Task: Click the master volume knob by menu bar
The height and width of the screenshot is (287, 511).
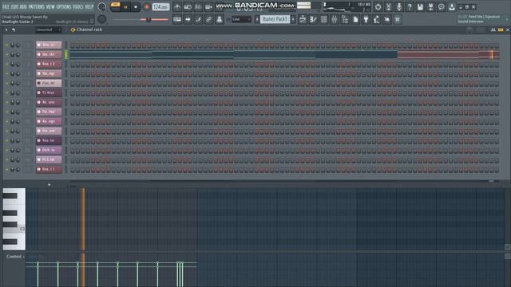Action: click(x=102, y=6)
